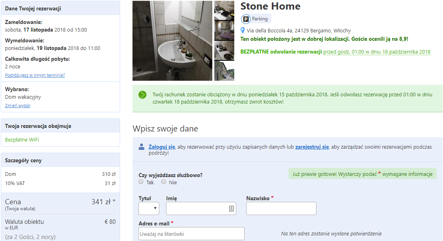This screenshot has height=241, width=443.
Task: Click the zarejestruj się link
Action: coord(312,147)
